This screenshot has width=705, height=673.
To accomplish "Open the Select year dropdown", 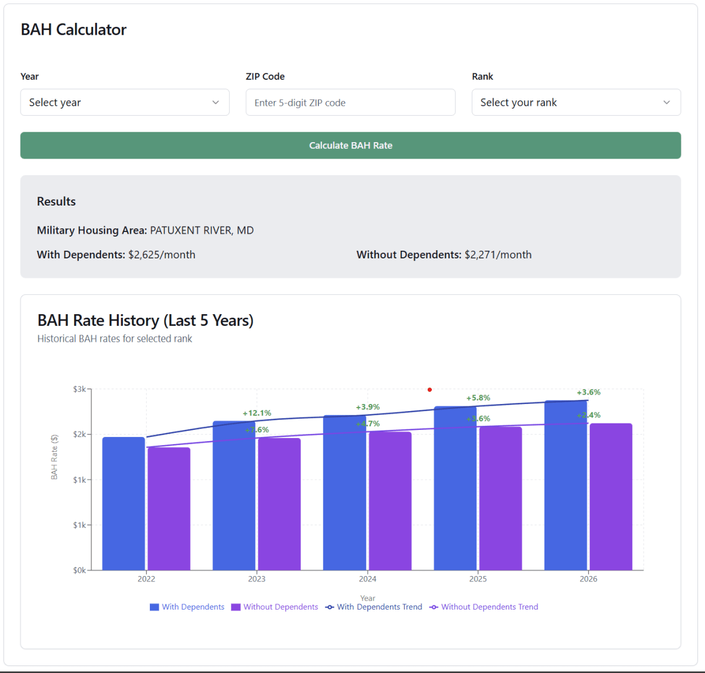I will click(125, 102).
